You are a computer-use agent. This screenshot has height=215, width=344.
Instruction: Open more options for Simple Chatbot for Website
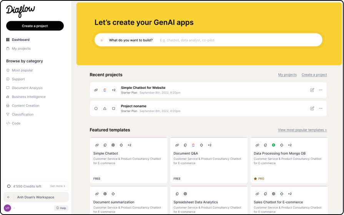tap(321, 90)
